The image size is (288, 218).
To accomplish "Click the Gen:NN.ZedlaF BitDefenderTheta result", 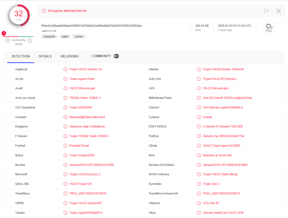I will (x=228, y=98).
